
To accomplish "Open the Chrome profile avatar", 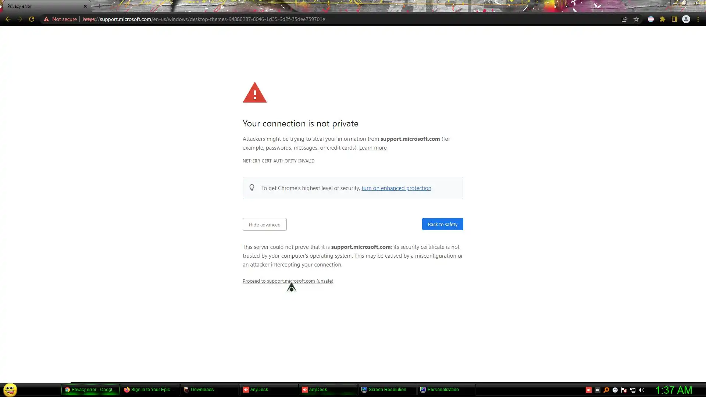I will 686,19.
